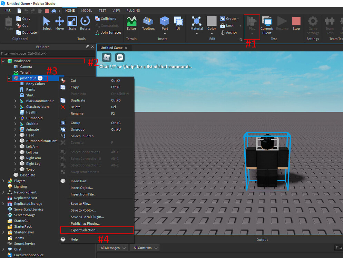Open Game Settings
This screenshot has width=343, height=258.
[x=313, y=23]
